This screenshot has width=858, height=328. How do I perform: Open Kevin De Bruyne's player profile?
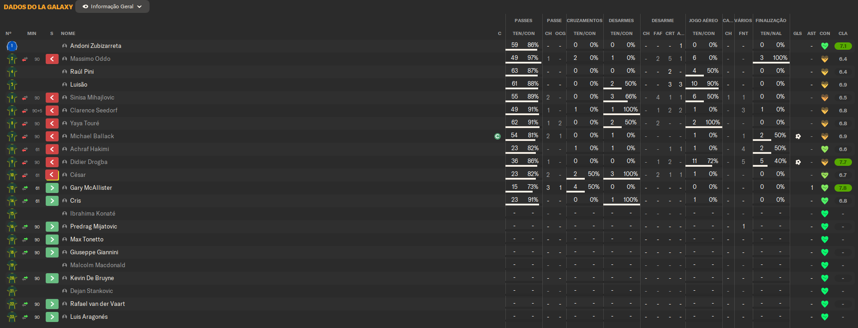pyautogui.click(x=92, y=278)
